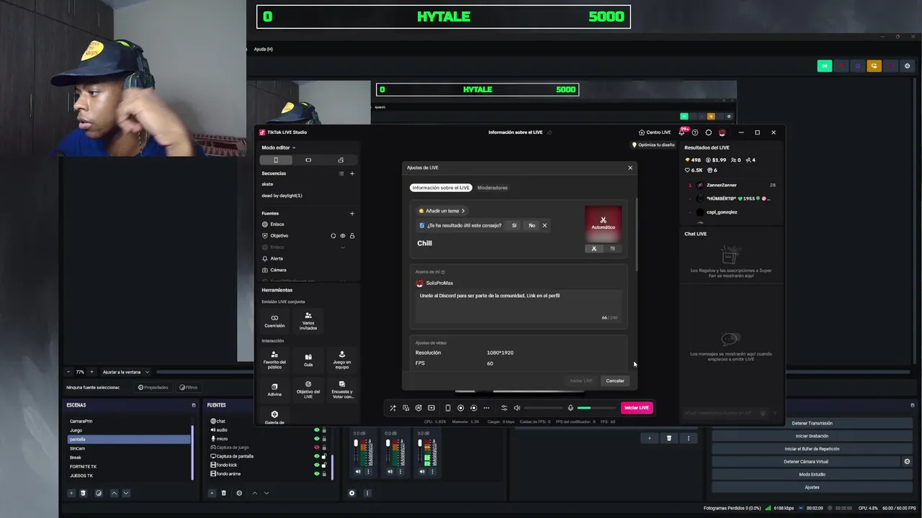
Task: Toggle visibility of TikTok Objetivo source
Action: (x=343, y=236)
